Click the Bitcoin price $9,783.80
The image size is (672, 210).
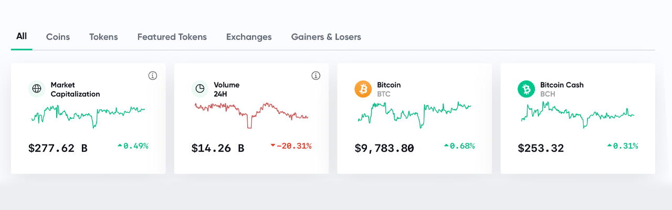pos(384,148)
